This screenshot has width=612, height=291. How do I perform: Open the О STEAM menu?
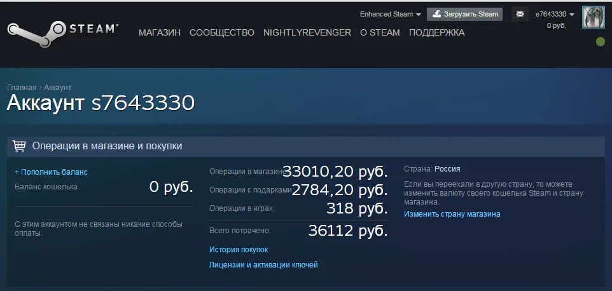coord(380,33)
